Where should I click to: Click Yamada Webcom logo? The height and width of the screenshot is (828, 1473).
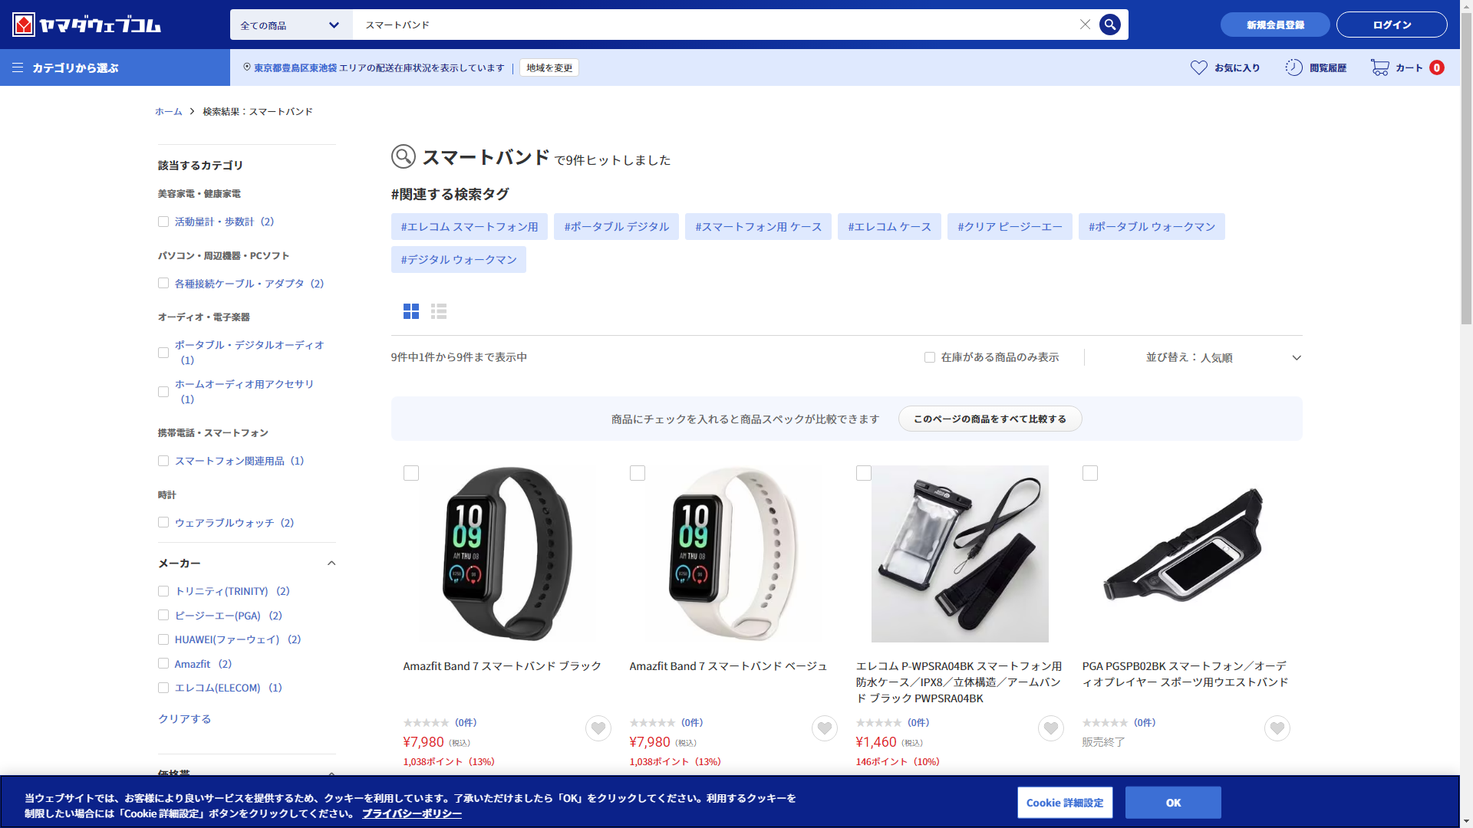coord(87,25)
